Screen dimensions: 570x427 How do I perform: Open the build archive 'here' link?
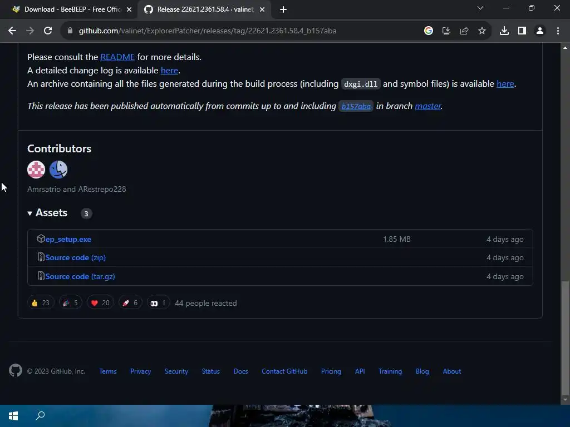(505, 84)
